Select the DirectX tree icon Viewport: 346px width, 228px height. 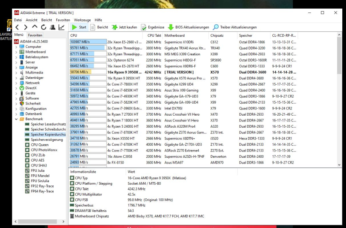point(21,88)
